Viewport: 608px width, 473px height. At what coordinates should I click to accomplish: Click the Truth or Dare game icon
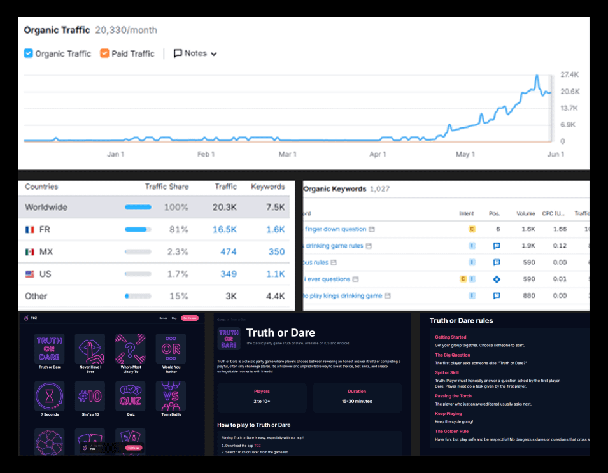[49, 349]
